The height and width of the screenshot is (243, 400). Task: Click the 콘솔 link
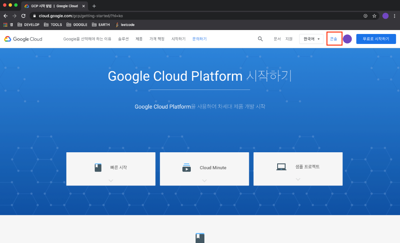334,39
